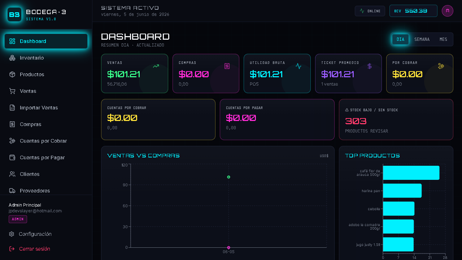Click the dollar icon on Ticket Promedio card
462x260 pixels.
[x=370, y=66]
